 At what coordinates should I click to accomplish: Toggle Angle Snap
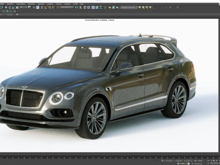[x=46, y=7]
